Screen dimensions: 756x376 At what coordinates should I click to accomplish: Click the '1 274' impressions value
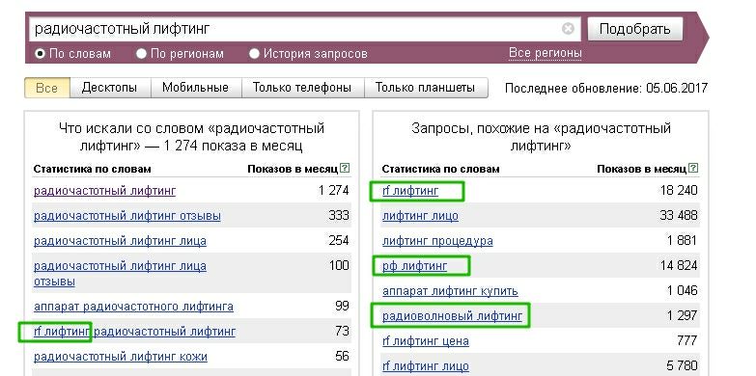click(x=334, y=191)
